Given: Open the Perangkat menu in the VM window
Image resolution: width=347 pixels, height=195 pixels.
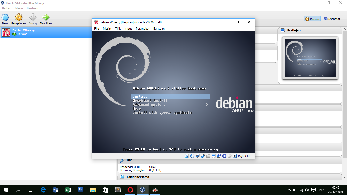Looking at the screenshot, I should [143, 29].
